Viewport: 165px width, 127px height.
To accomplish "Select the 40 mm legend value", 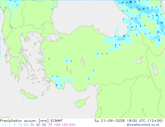I will [x=38, y=125].
